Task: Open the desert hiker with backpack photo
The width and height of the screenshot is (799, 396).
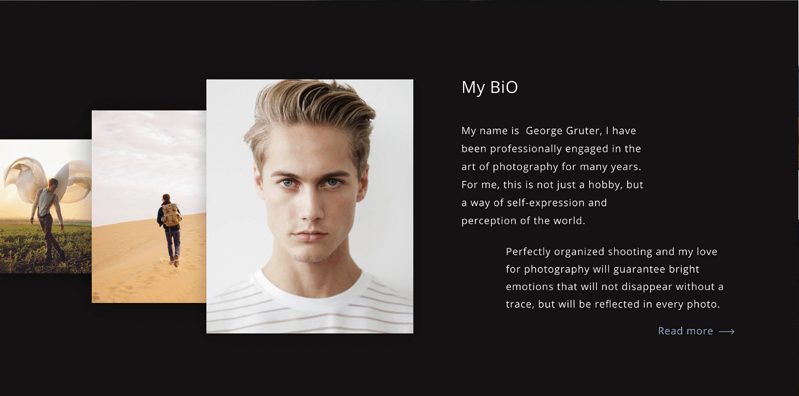Action: (149, 206)
